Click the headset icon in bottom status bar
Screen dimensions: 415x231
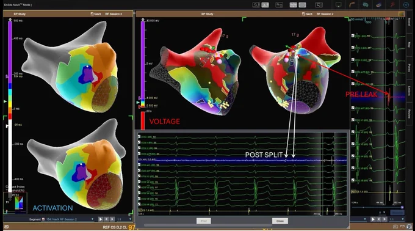pos(409,227)
